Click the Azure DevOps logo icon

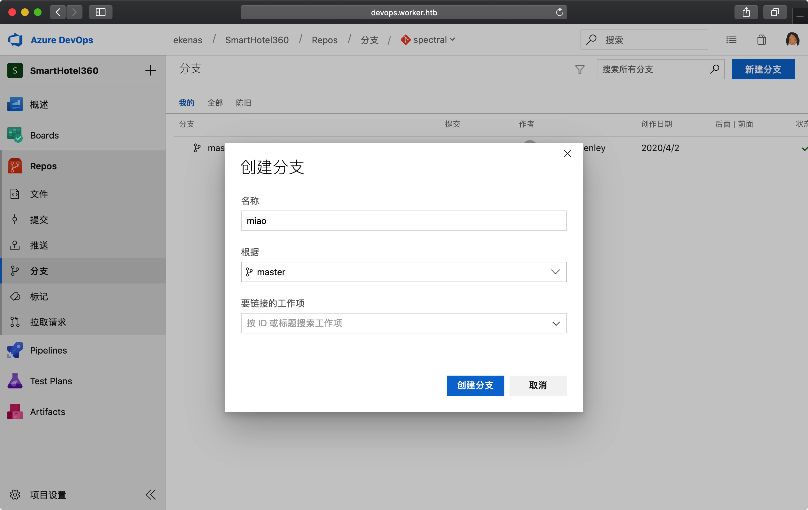point(15,40)
